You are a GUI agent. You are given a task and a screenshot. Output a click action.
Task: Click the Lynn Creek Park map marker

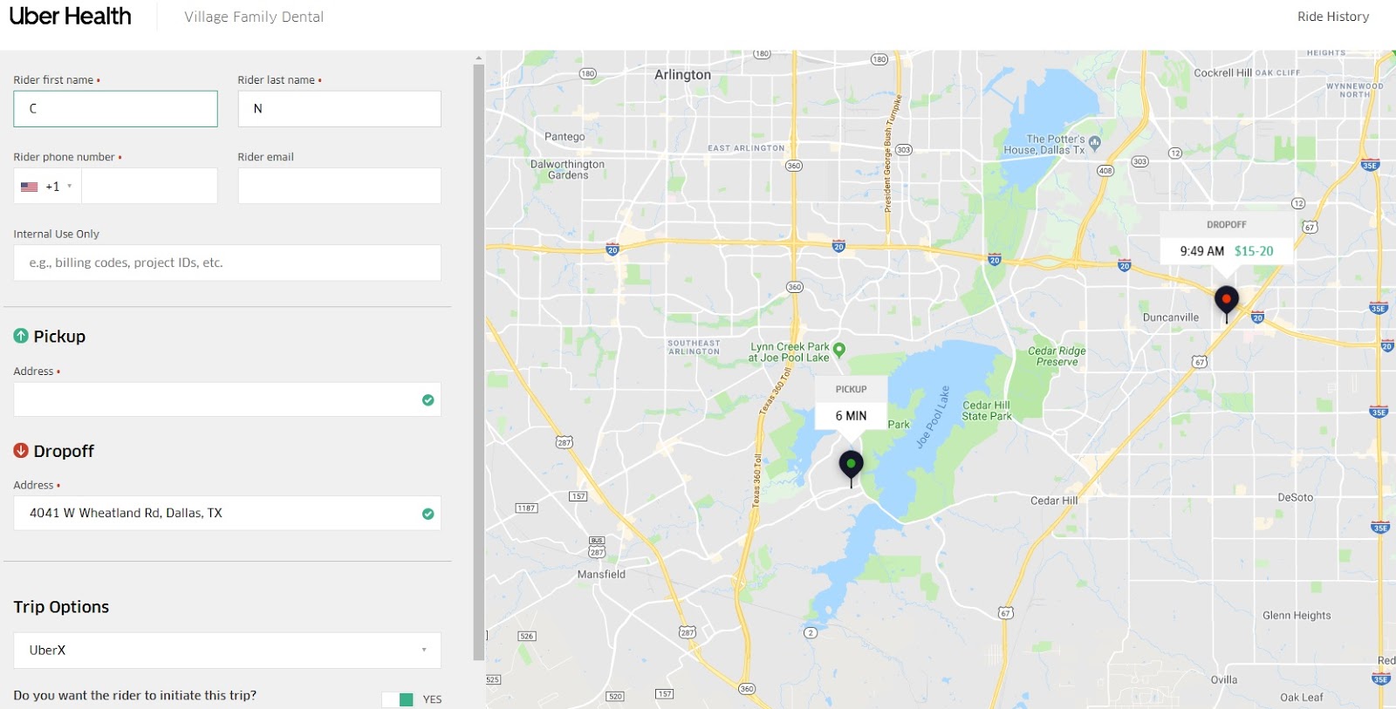(x=839, y=350)
